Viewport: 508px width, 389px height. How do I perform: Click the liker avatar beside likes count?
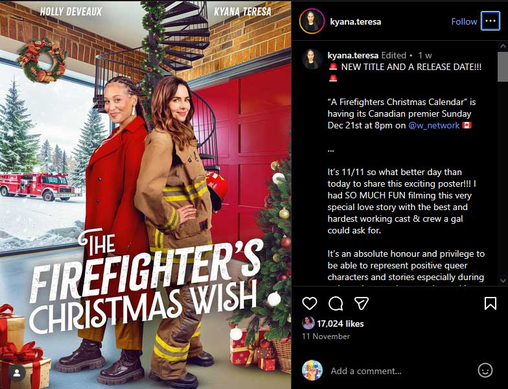pyautogui.click(x=308, y=323)
